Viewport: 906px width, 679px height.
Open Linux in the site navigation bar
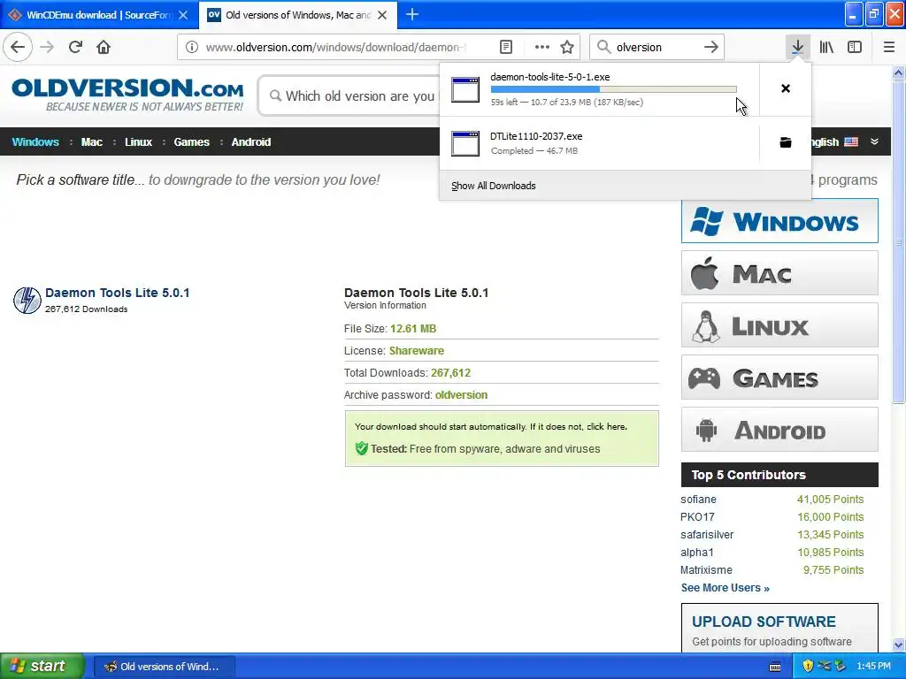pyautogui.click(x=138, y=142)
